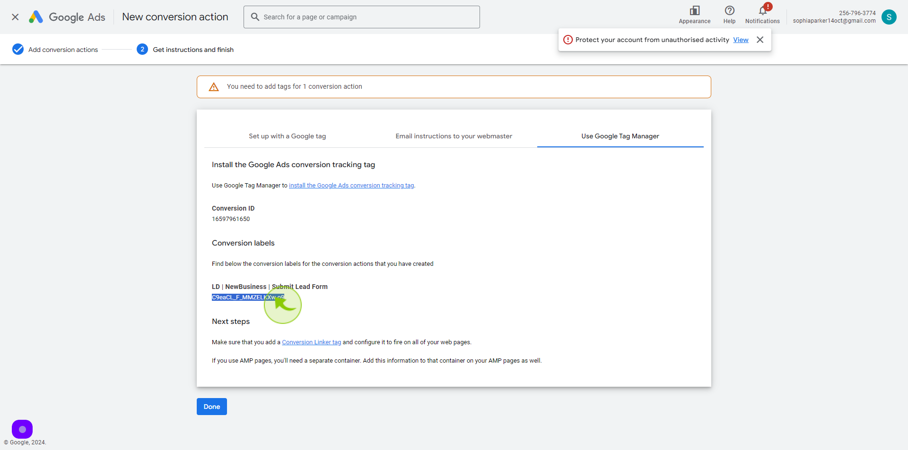908x450 pixels.
Task: Click the Submit Lead Form conversion action name
Action: (270, 287)
